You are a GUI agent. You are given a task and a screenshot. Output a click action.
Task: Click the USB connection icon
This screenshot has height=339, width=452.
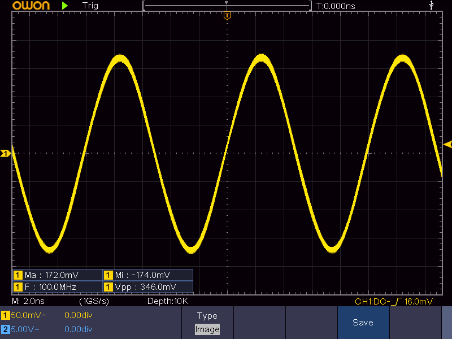point(431,5)
